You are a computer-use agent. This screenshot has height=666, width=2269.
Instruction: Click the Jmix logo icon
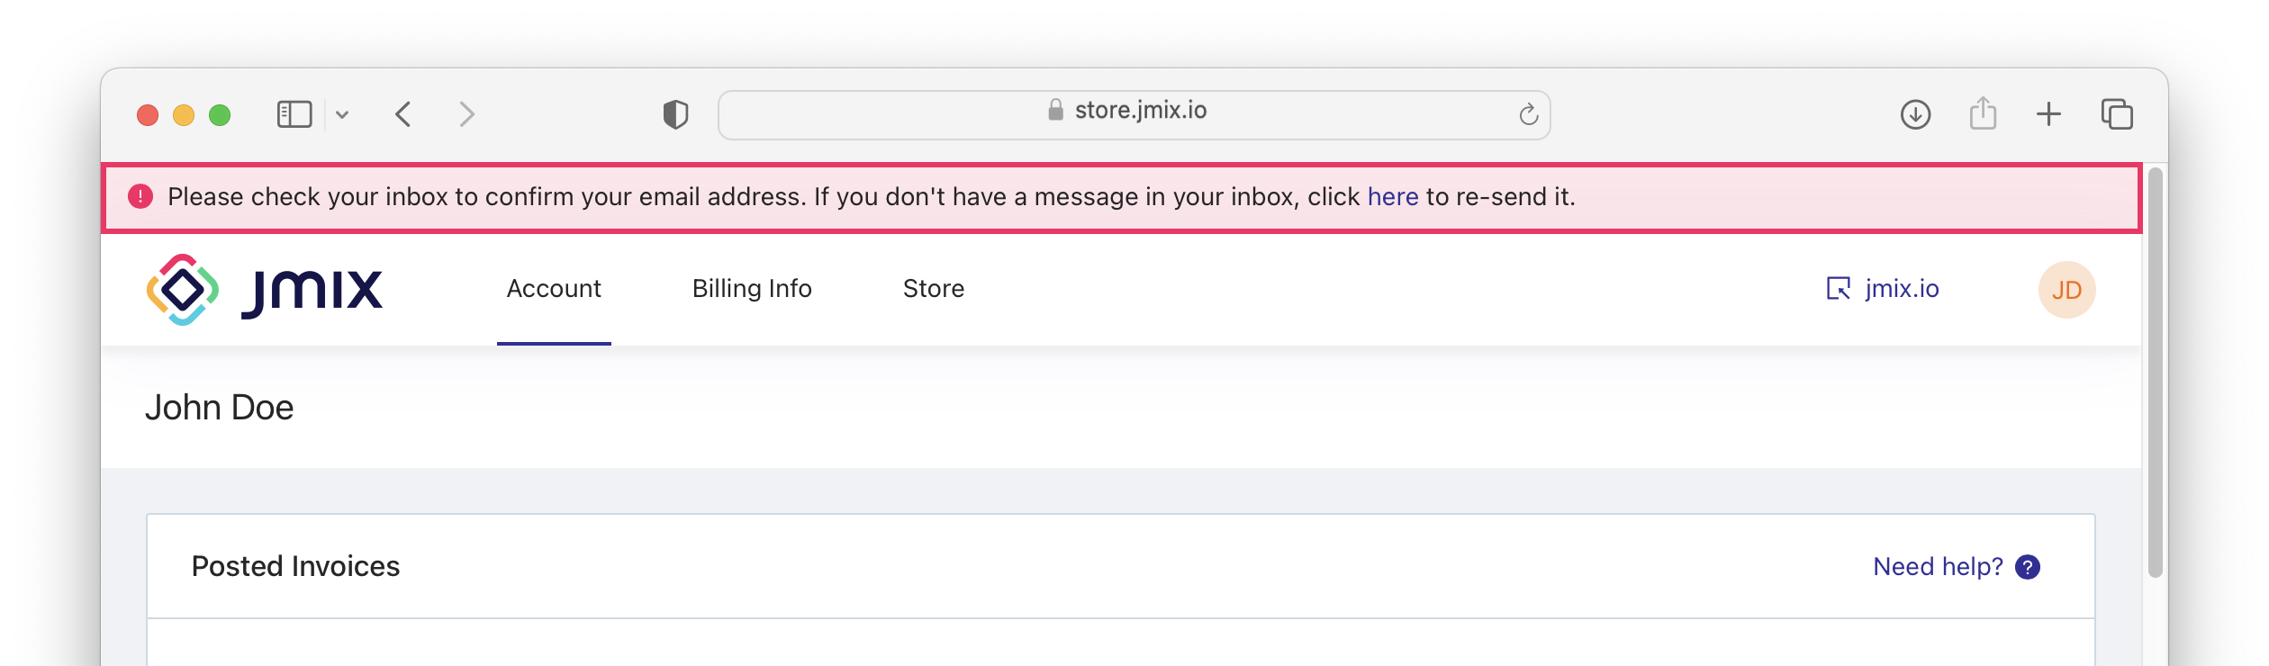[183, 290]
